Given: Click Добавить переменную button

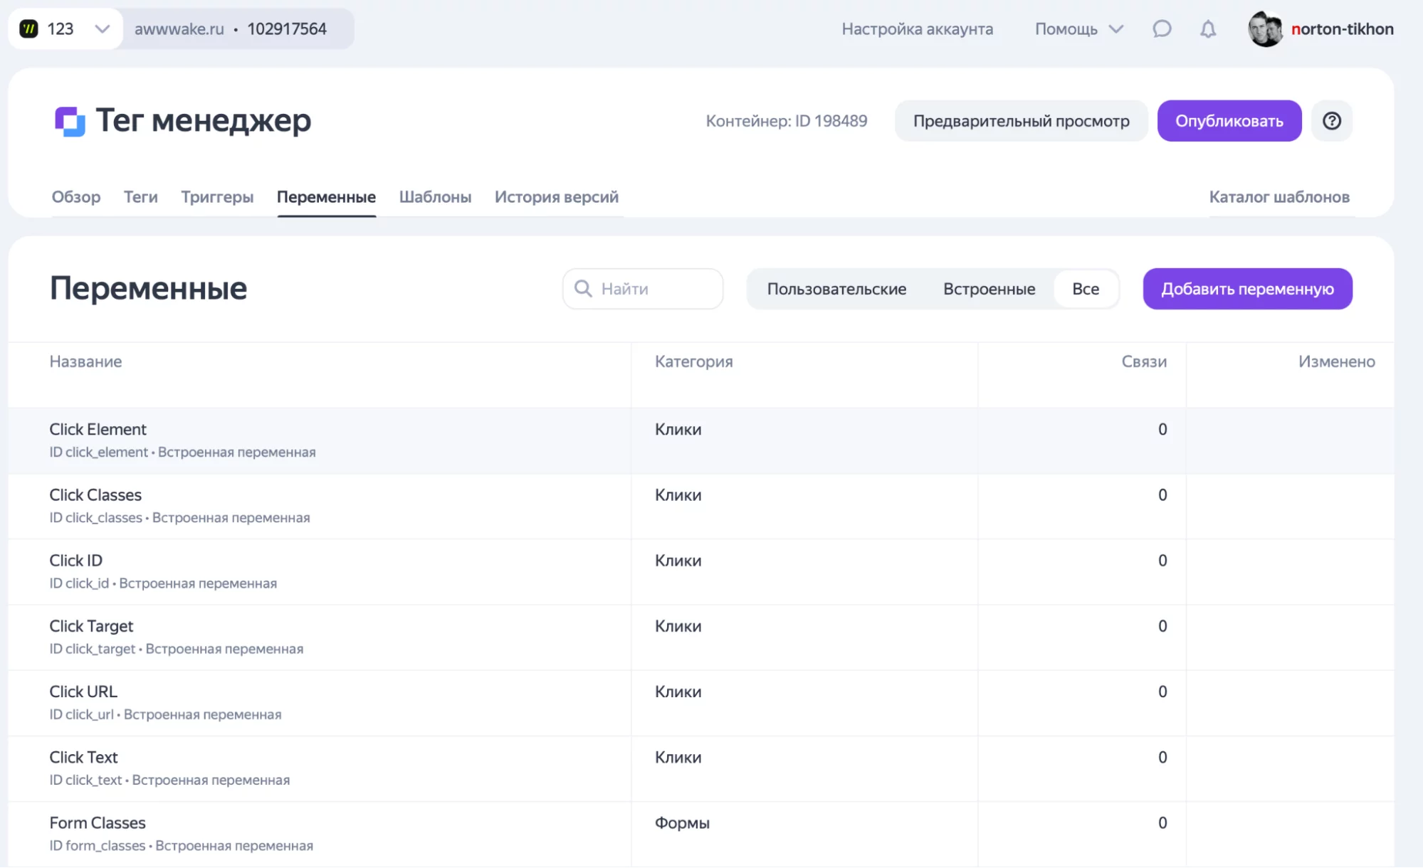Looking at the screenshot, I should tap(1247, 289).
